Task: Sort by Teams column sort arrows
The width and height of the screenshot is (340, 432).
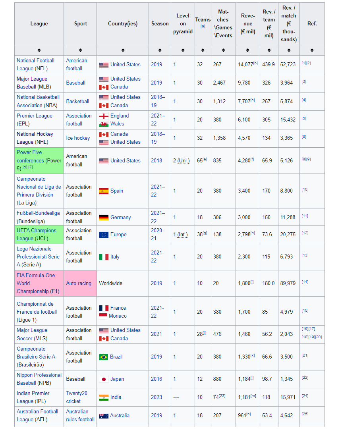Action: tap(203, 50)
